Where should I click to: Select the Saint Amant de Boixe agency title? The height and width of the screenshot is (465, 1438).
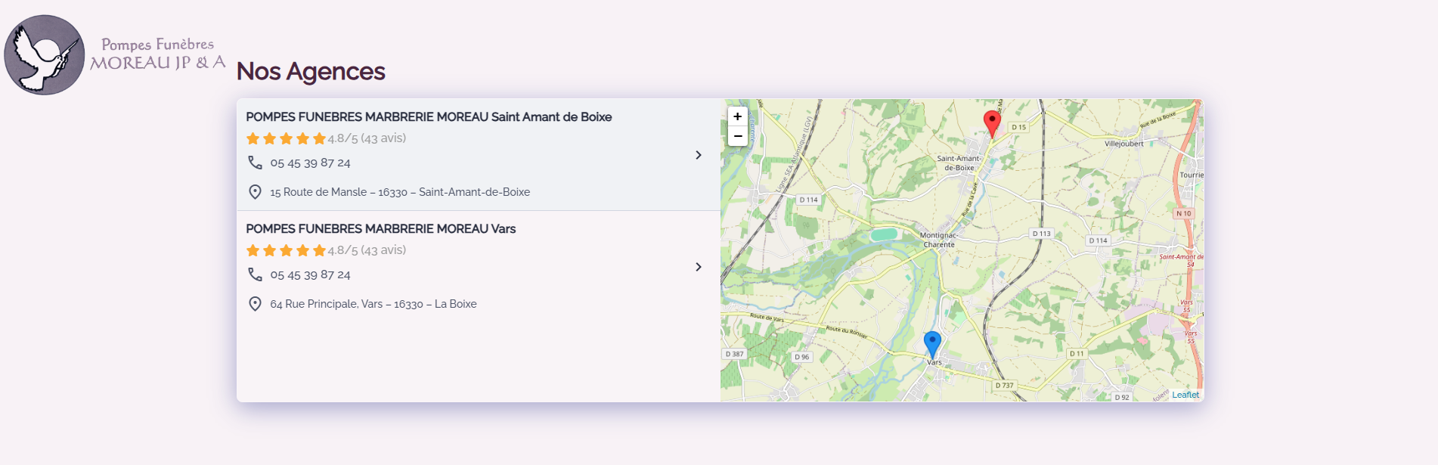pyautogui.click(x=429, y=117)
